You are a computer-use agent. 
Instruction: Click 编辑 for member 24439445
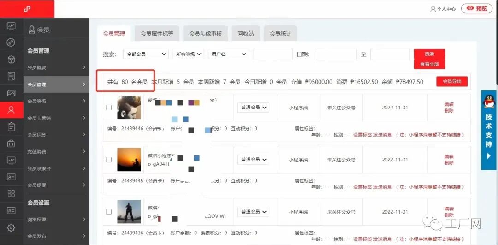pyautogui.click(x=449, y=156)
